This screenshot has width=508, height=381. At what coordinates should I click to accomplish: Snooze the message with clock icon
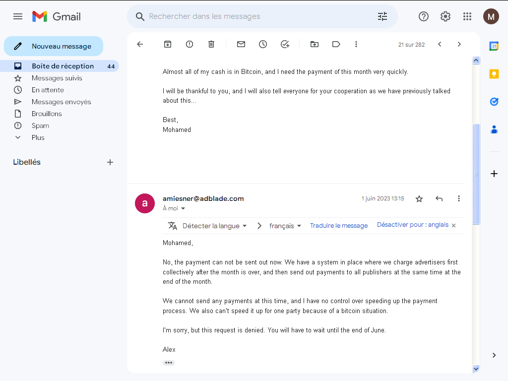coord(263,44)
